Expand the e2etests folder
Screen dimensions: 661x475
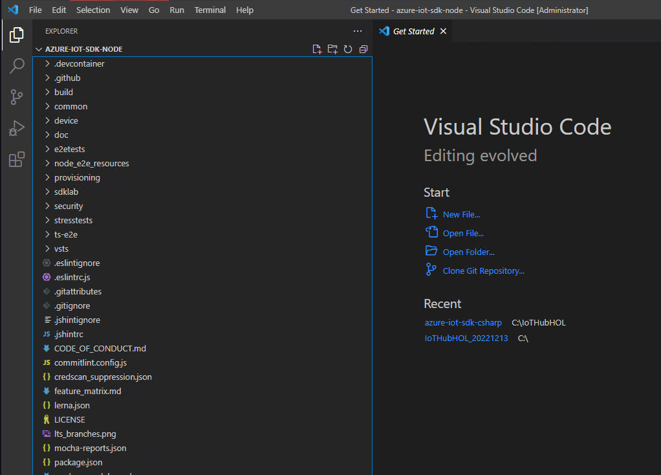[47, 149]
